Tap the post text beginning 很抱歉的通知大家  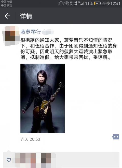69,49
